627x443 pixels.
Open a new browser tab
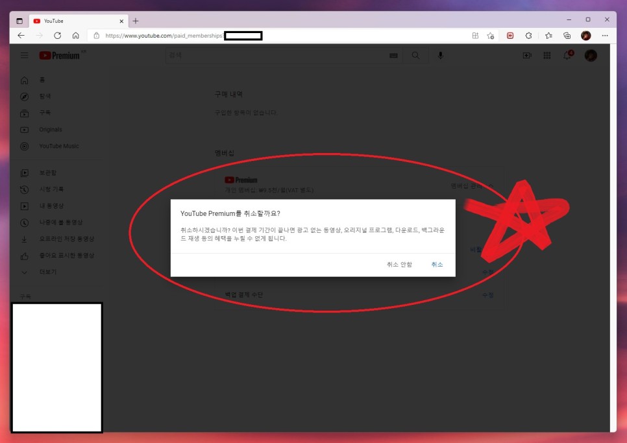(x=136, y=21)
